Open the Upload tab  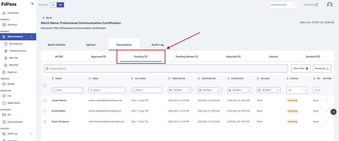tap(91, 45)
